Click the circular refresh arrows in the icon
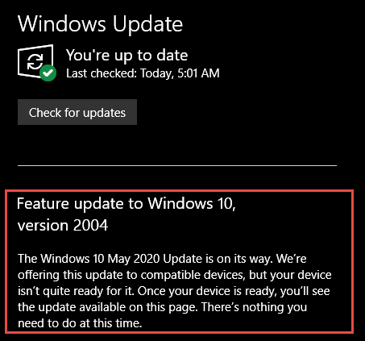365x341 pixels. tap(35, 61)
